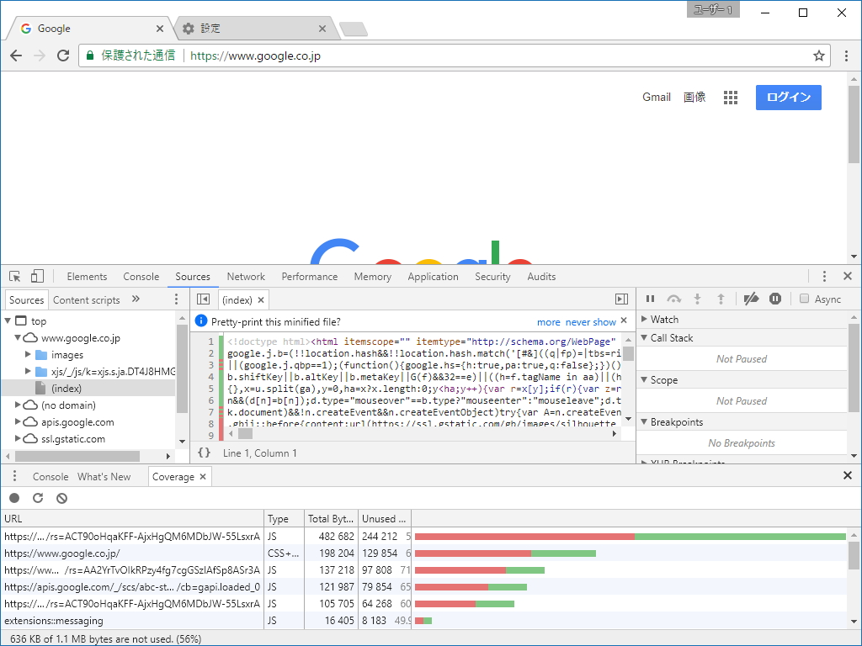Pretty-print the file with braces icon
This screenshot has width=862, height=646.
pyautogui.click(x=204, y=453)
